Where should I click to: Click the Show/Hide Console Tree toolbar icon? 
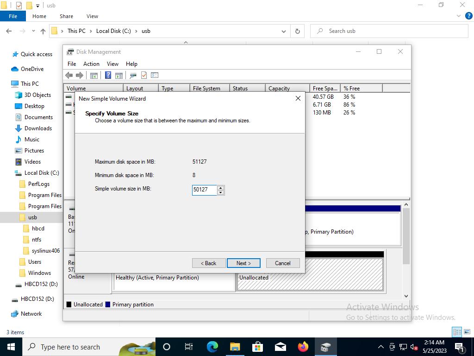click(x=94, y=75)
